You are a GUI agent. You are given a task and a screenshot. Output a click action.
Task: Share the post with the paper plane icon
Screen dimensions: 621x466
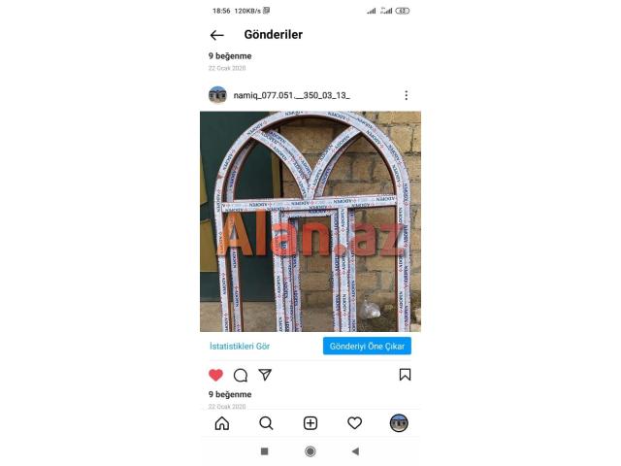click(x=265, y=375)
